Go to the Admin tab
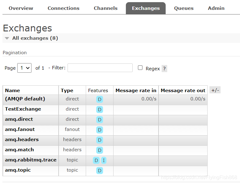Image resolution: width=240 pixels, height=183 pixels. [x=216, y=8]
